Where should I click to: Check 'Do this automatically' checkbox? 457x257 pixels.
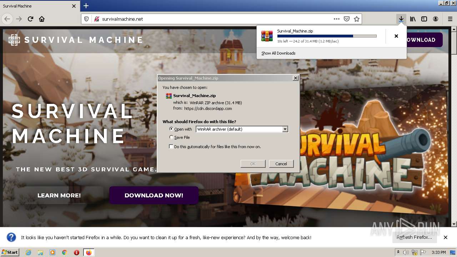171,147
